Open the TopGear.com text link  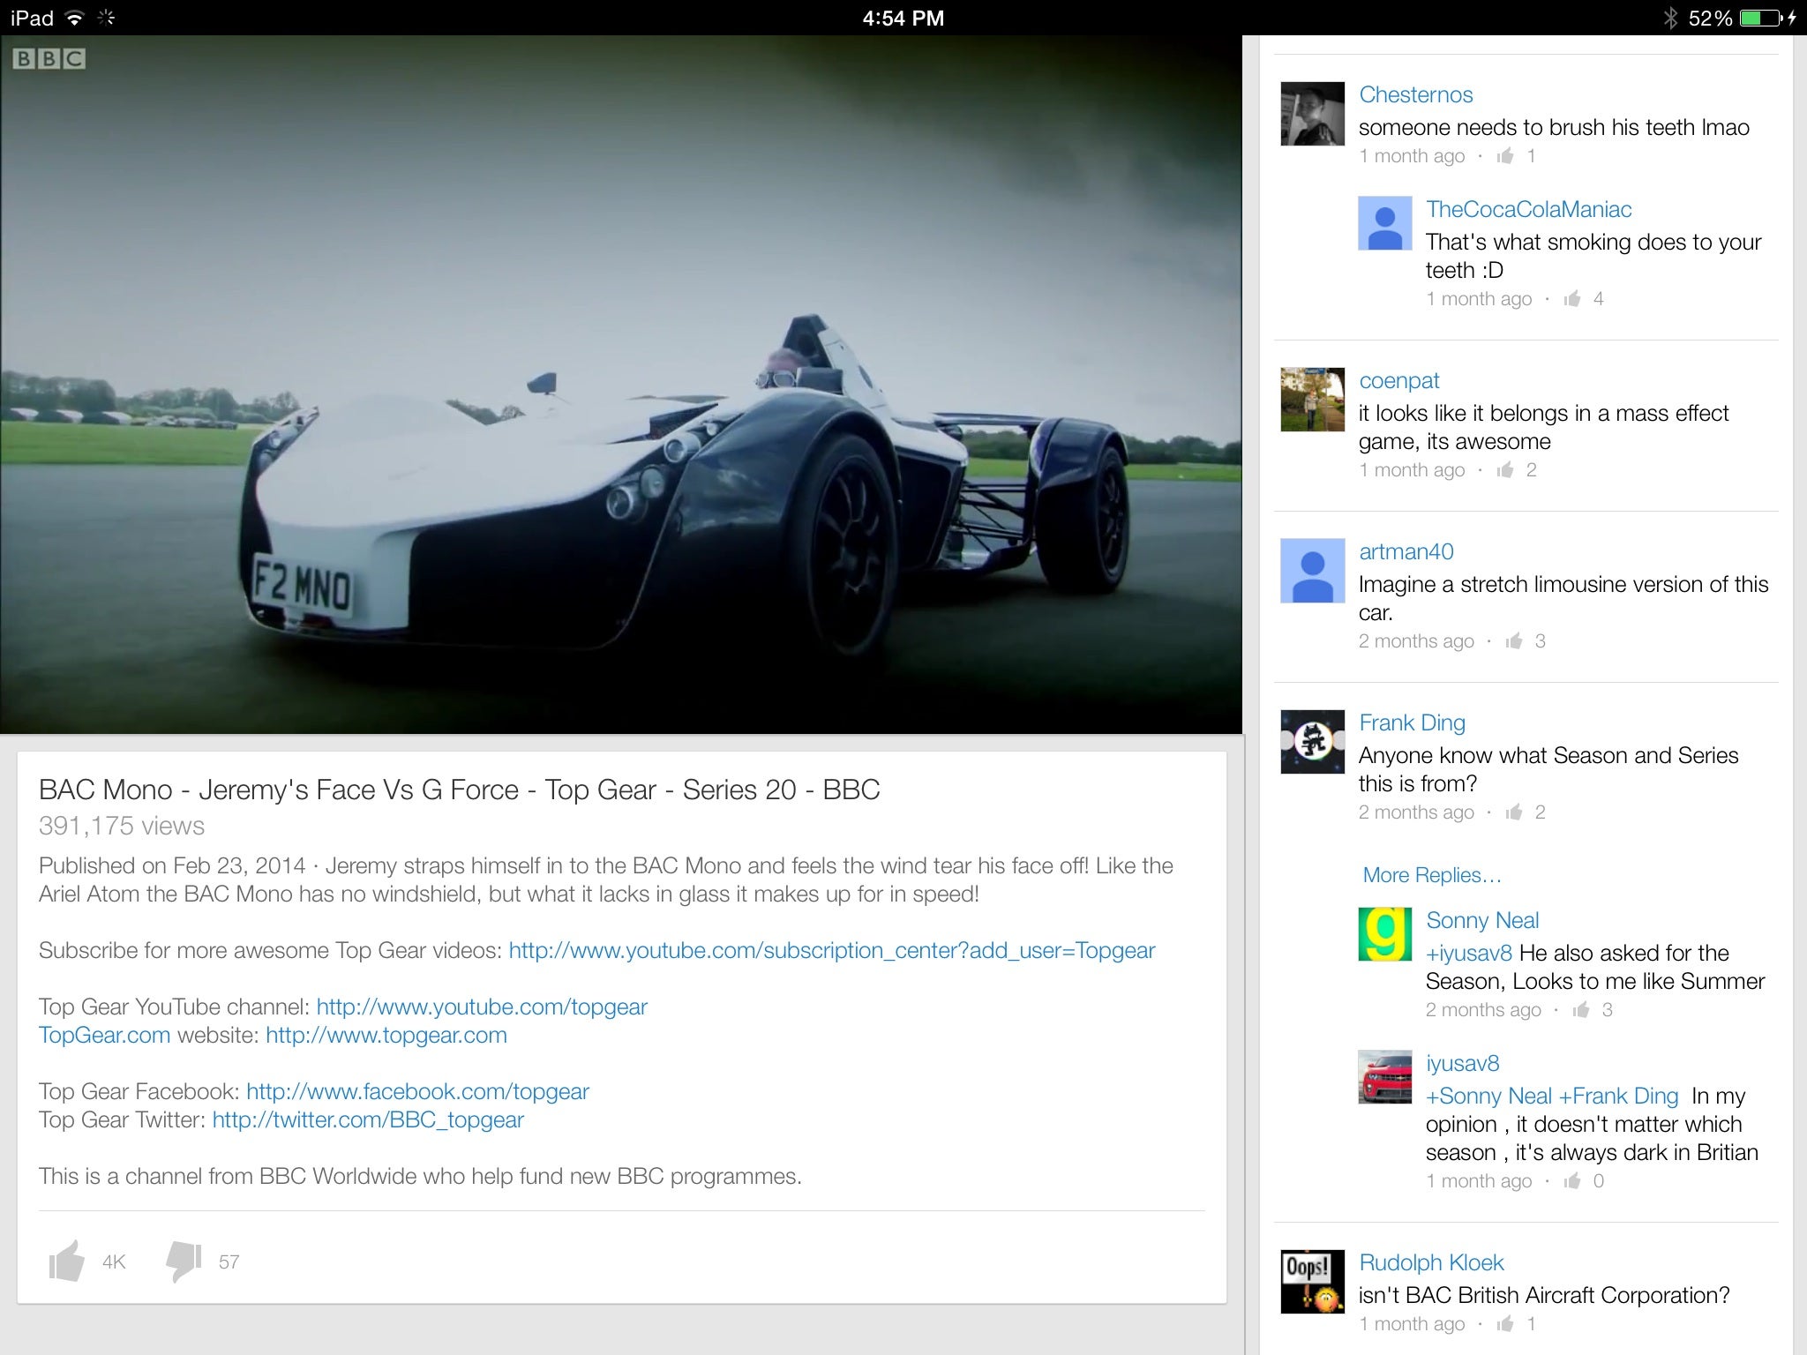pos(104,1035)
